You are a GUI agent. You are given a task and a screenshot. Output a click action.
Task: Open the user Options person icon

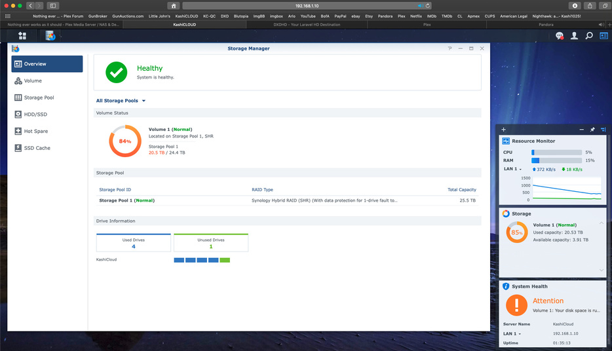[x=574, y=36]
